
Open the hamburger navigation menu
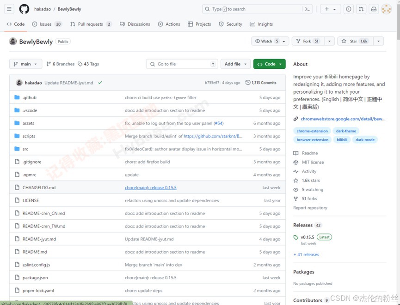(9, 9)
